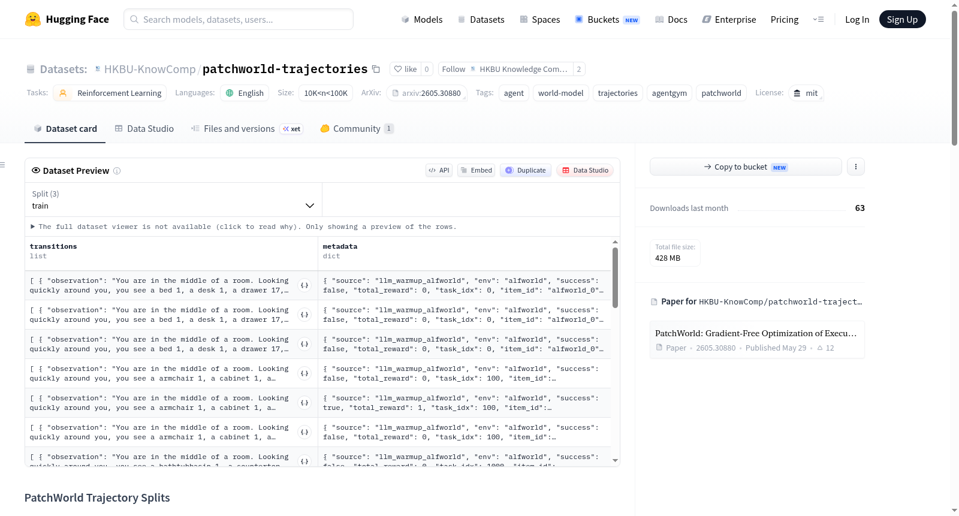Click the like count 0
This screenshot has width=959, height=516.
click(427, 69)
